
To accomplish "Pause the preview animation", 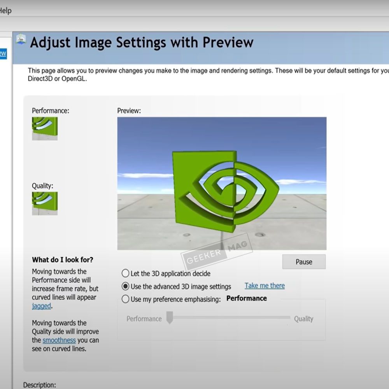I will click(304, 262).
